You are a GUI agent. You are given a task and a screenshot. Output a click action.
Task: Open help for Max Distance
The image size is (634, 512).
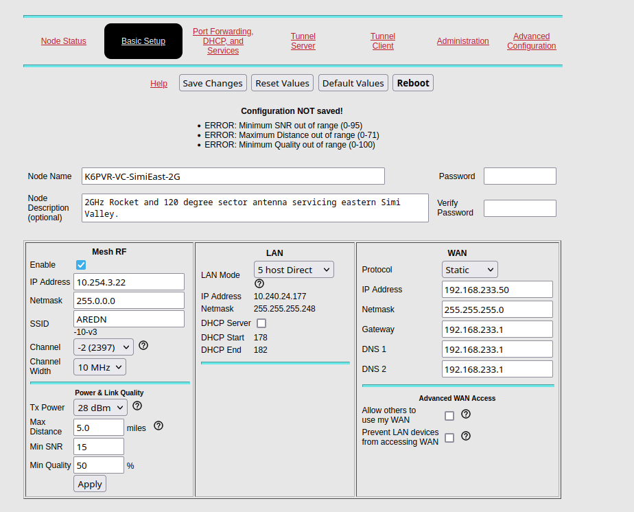coord(158,426)
